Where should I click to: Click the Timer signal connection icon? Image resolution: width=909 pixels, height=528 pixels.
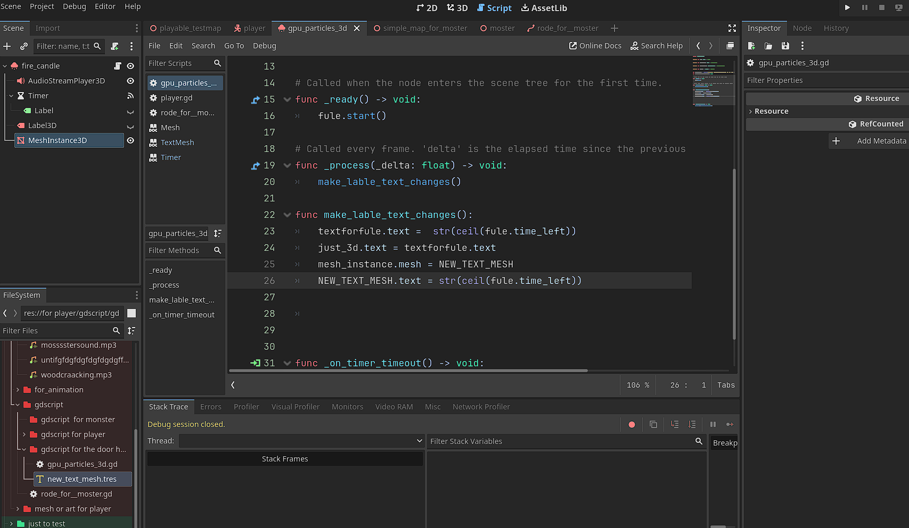click(130, 96)
